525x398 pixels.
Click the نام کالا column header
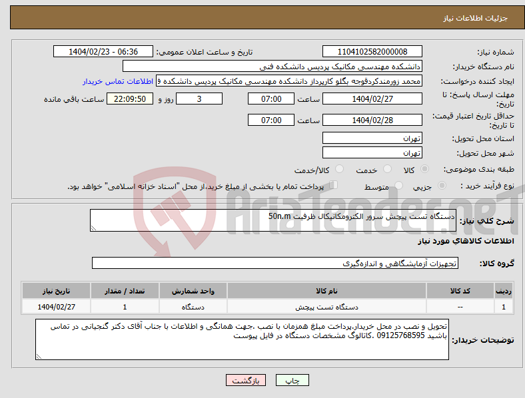click(326, 291)
